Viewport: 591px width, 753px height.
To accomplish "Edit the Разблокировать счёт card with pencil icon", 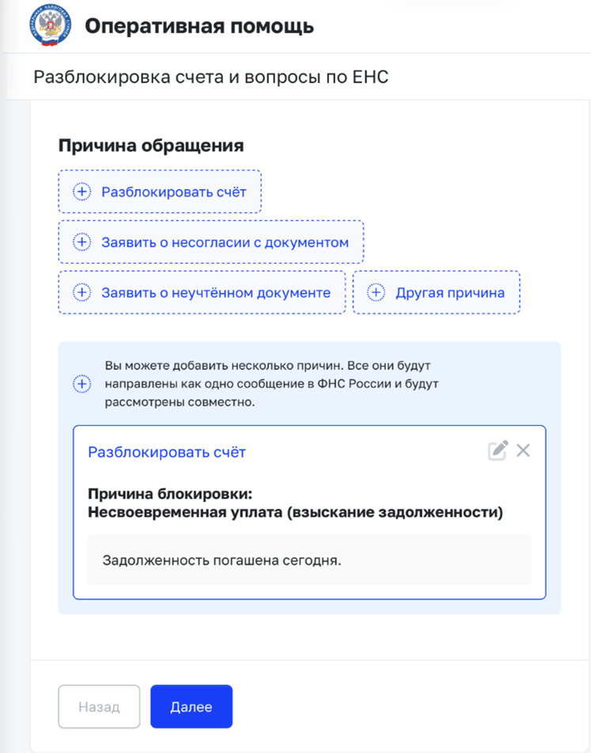I will coord(498,451).
